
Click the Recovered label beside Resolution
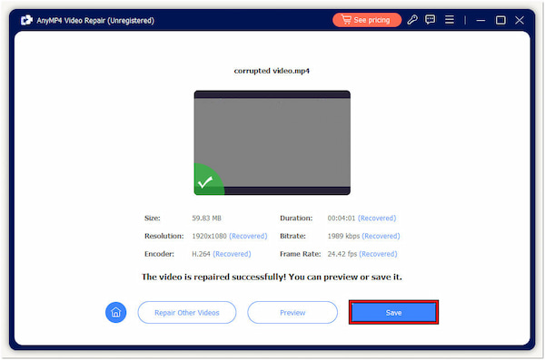pyautogui.click(x=248, y=236)
